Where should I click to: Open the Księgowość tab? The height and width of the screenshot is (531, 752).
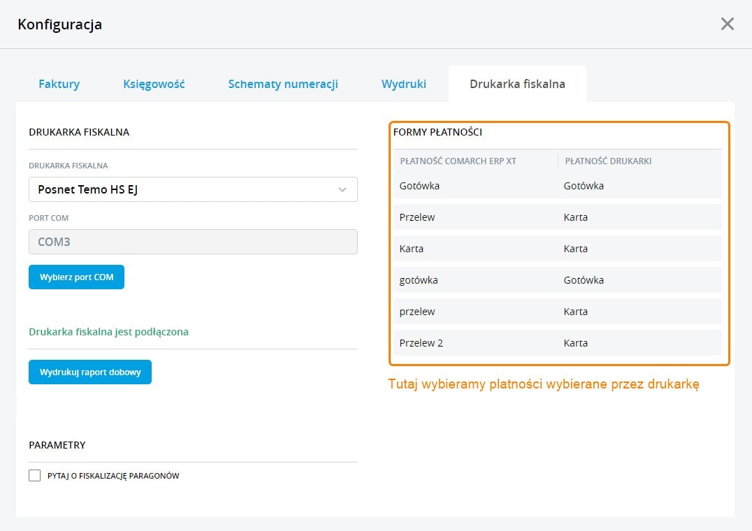(154, 84)
